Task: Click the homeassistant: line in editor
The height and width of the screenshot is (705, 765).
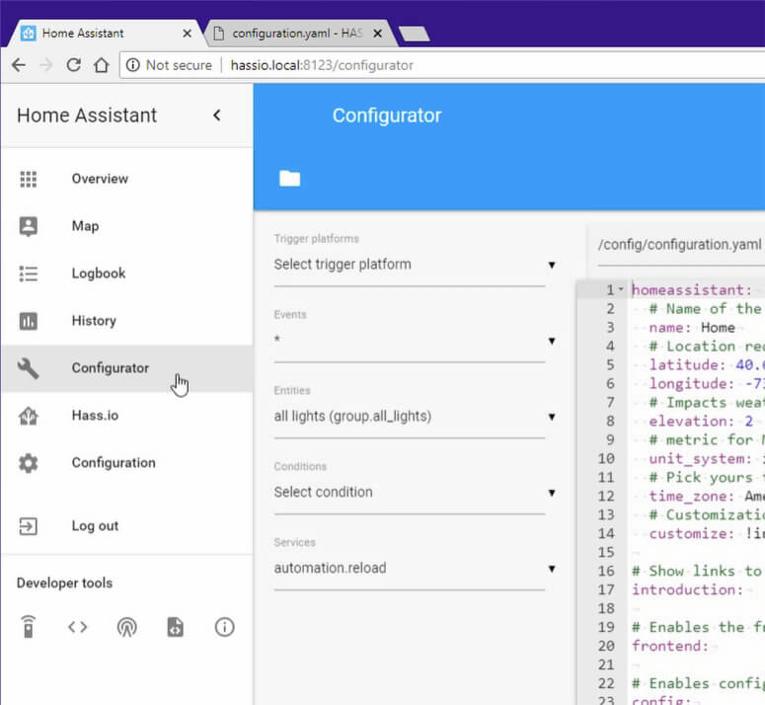Action: 692,290
